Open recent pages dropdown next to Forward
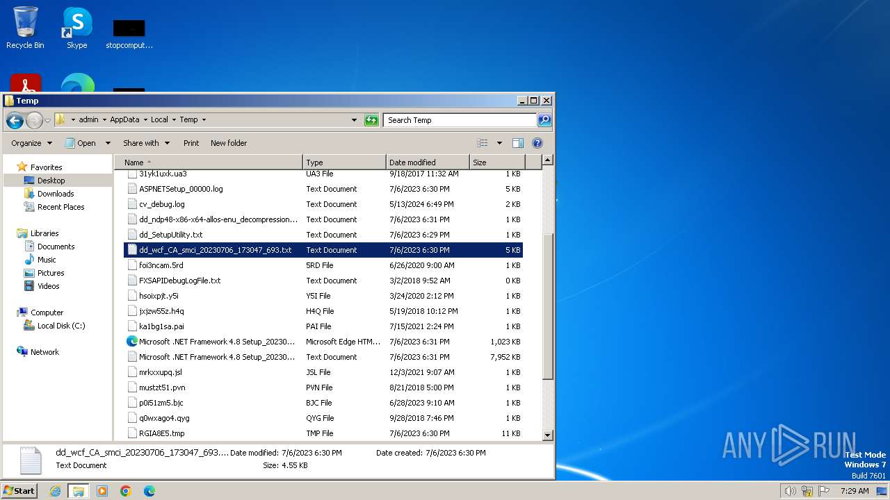This screenshot has height=500, width=890. 47,120
